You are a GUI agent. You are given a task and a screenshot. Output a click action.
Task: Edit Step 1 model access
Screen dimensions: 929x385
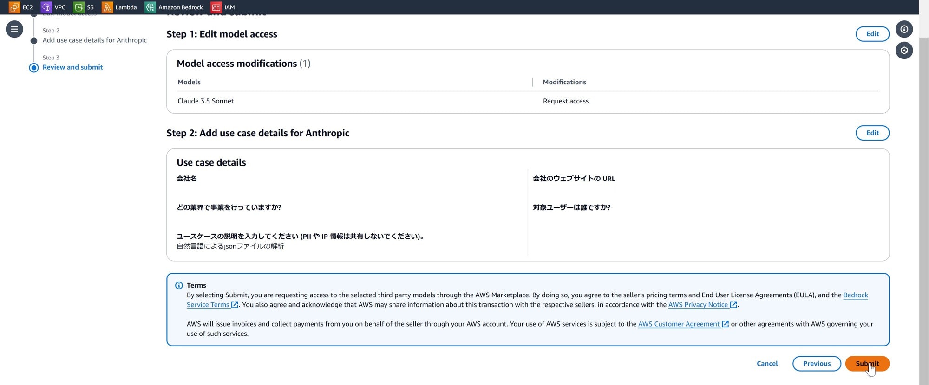(x=872, y=34)
